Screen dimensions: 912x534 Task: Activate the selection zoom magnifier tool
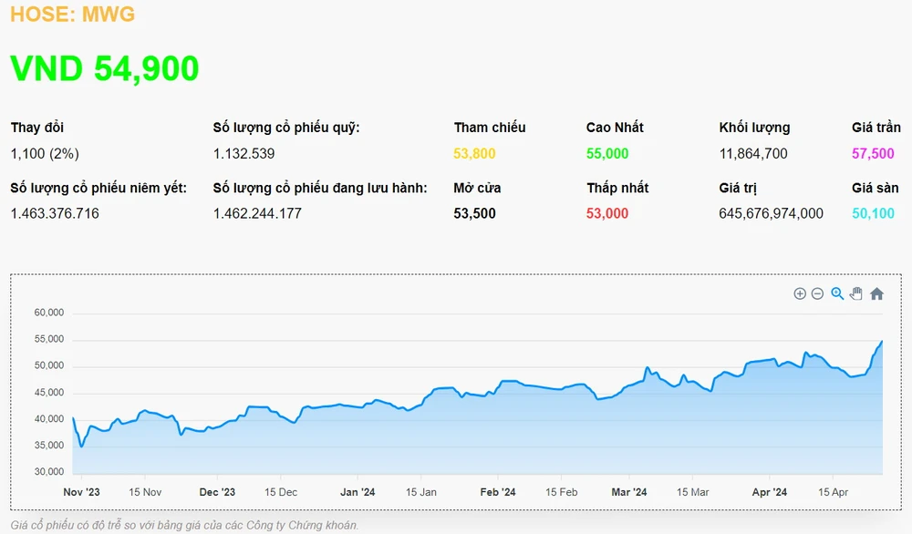[x=837, y=293]
